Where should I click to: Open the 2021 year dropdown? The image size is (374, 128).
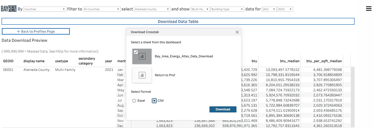[x=285, y=9]
